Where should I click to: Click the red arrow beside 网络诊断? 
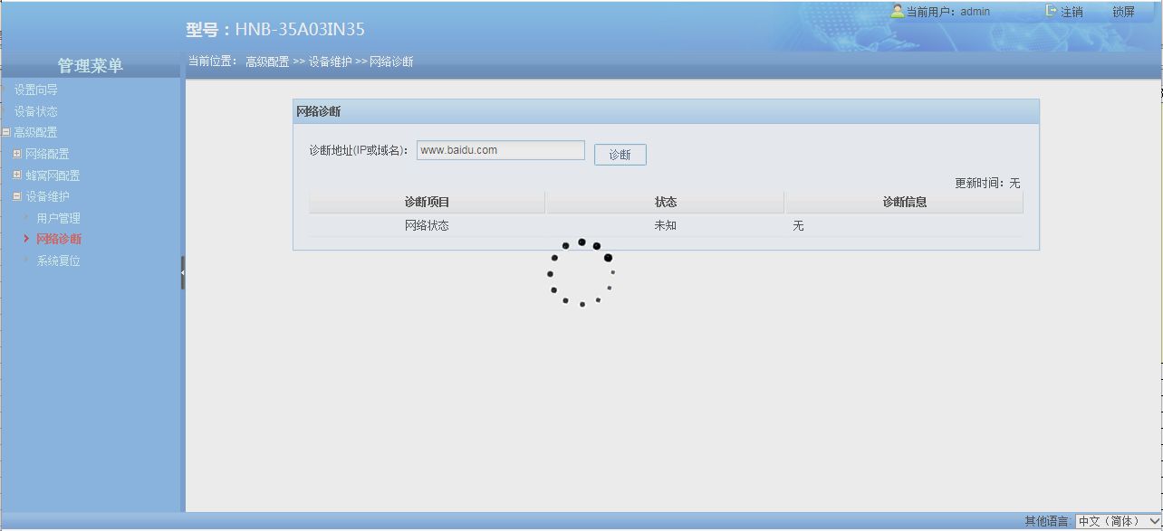[26, 239]
